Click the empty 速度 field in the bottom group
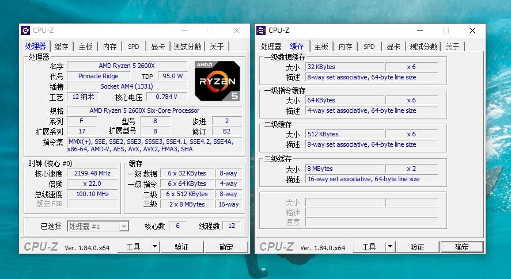 click(x=372, y=223)
